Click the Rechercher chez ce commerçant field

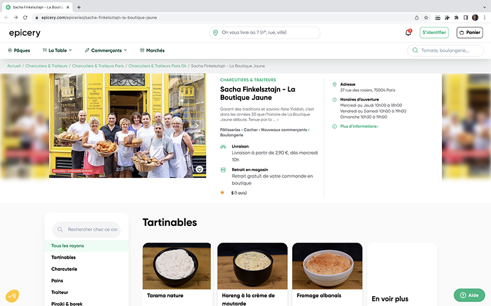click(87, 229)
